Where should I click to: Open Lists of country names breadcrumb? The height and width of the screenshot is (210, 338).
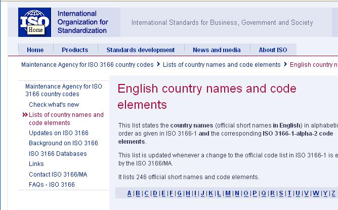222,64
